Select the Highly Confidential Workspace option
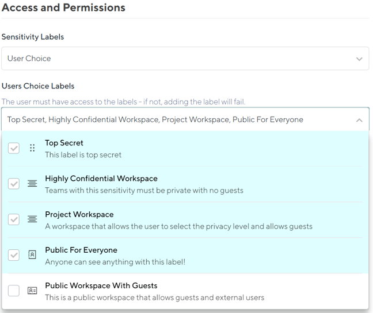The width and height of the screenshot is (373, 313). (x=101, y=179)
